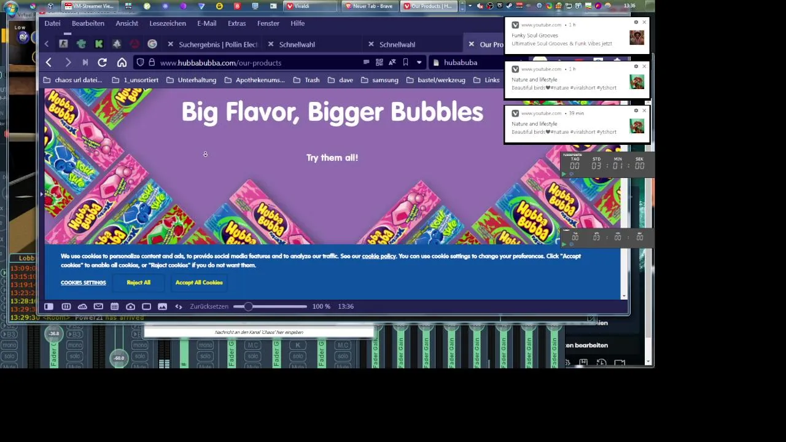Open settings of 39 min notification
786x442 pixels.
pos(636,110)
